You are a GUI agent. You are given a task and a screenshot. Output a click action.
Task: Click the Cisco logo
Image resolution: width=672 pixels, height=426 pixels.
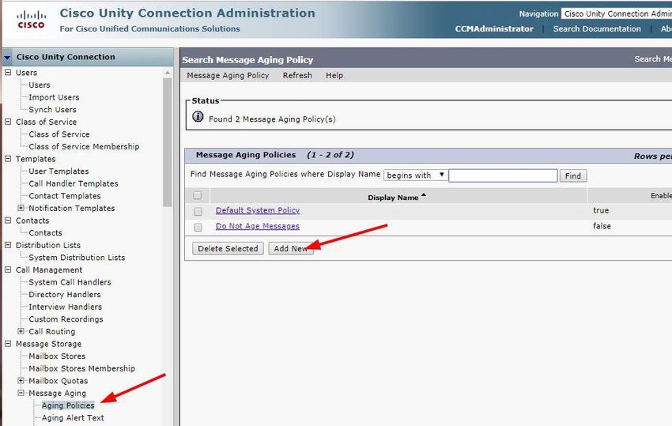click(31, 20)
